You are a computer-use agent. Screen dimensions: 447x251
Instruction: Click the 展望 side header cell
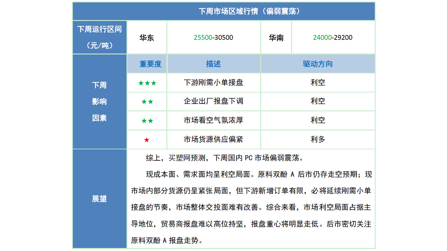click(100, 199)
